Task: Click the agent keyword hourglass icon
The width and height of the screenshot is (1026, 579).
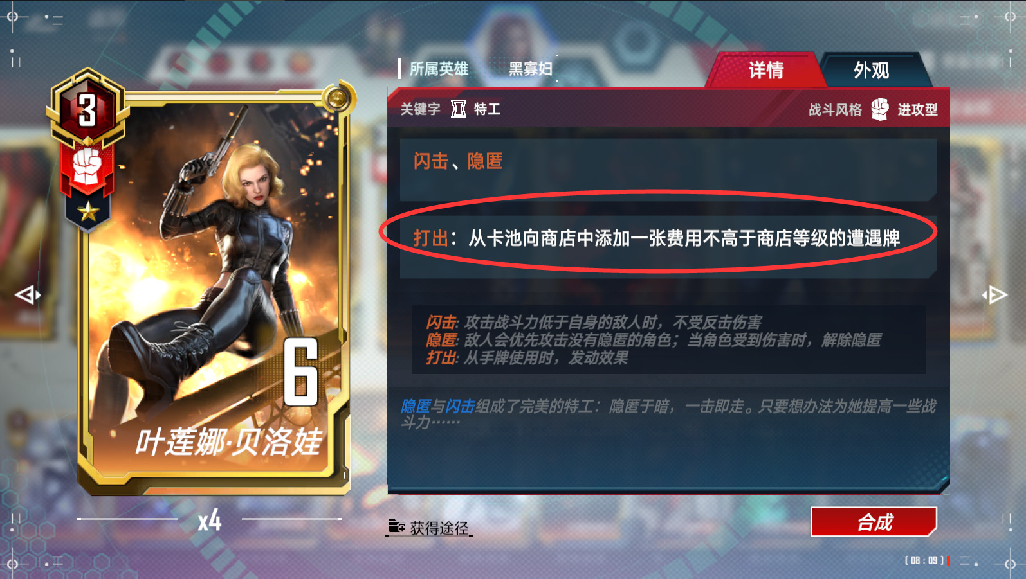Action: point(458,109)
